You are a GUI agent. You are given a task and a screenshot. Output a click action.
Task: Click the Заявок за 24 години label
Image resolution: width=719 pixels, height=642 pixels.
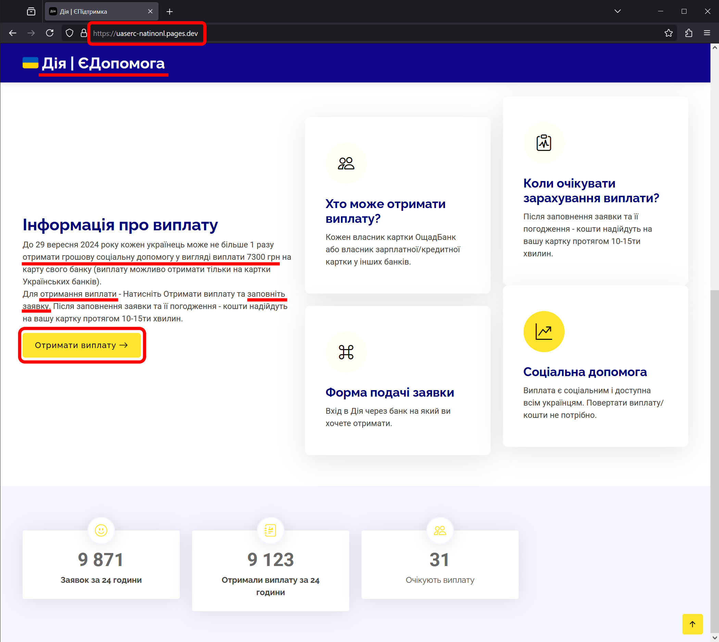tap(101, 580)
